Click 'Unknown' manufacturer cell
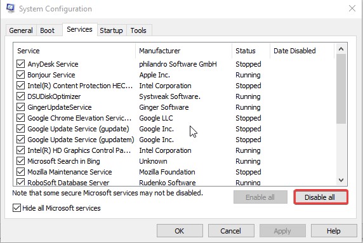The width and height of the screenshot is (363, 243). [x=153, y=161]
